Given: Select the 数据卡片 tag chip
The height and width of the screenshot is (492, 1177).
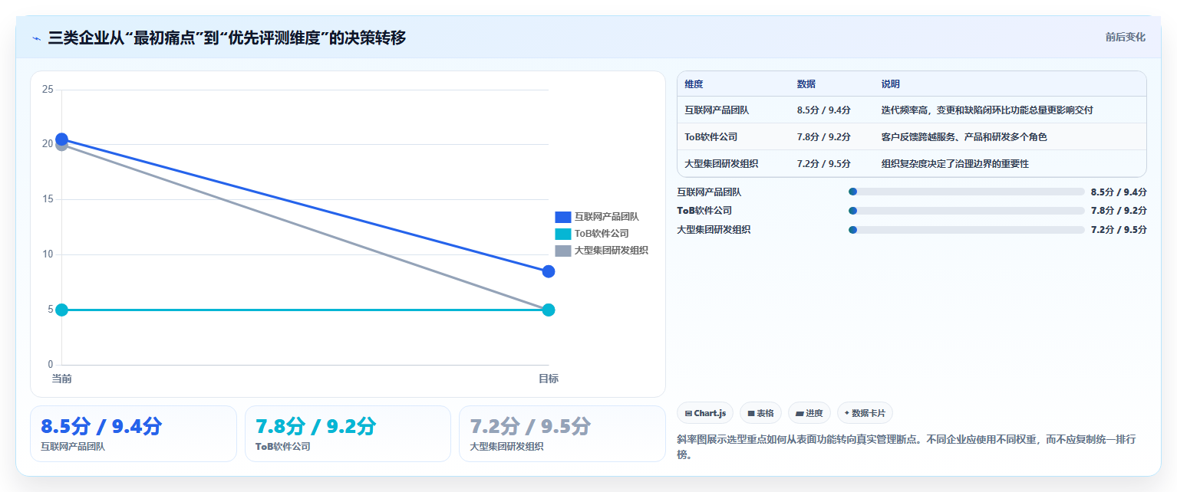Looking at the screenshot, I should point(865,413).
